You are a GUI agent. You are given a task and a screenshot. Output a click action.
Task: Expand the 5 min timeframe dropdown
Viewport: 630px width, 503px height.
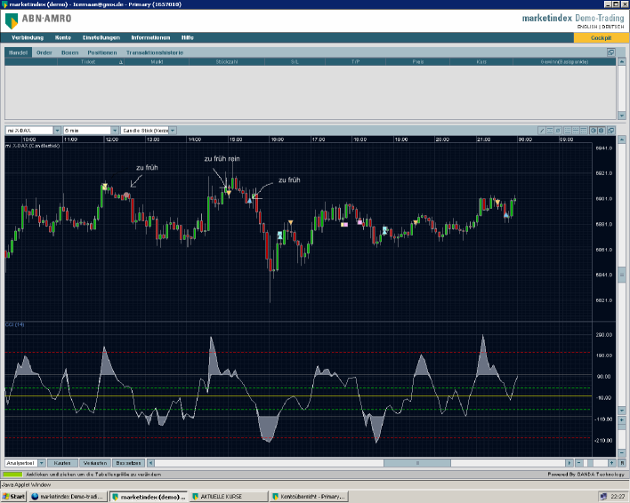tap(115, 130)
